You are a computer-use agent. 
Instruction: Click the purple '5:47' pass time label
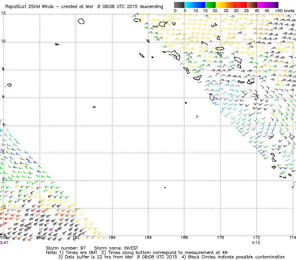4,243
